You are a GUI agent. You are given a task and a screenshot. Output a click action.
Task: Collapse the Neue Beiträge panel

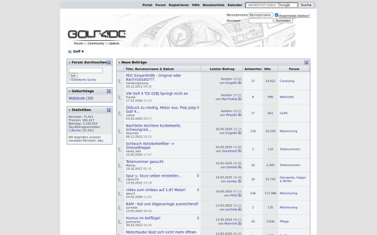(x=307, y=63)
